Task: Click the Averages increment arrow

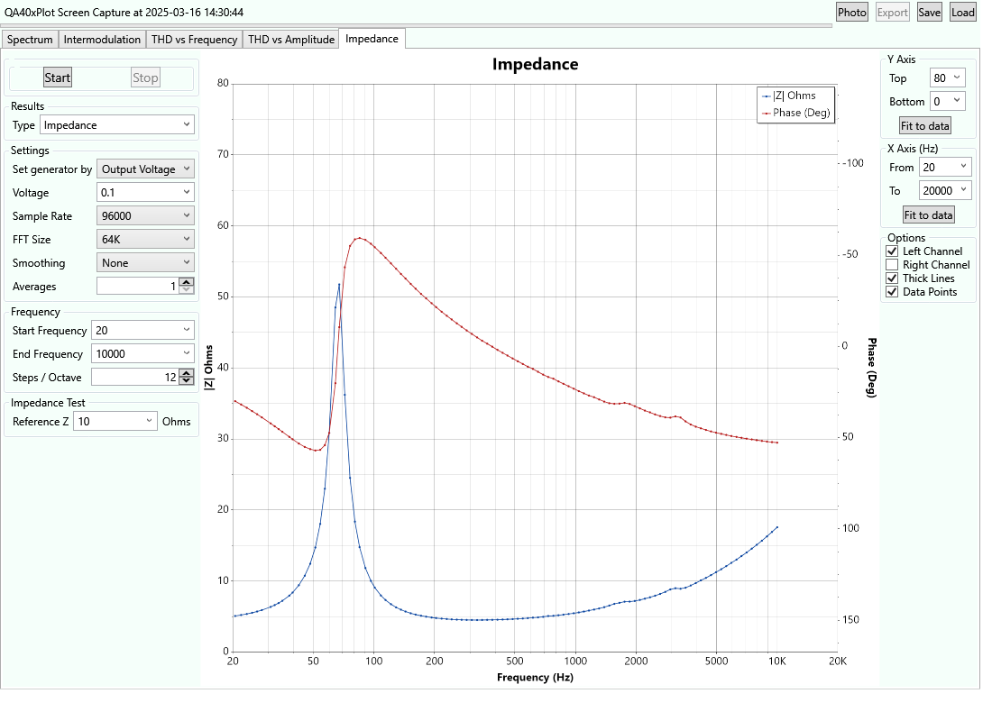Action: (x=186, y=282)
